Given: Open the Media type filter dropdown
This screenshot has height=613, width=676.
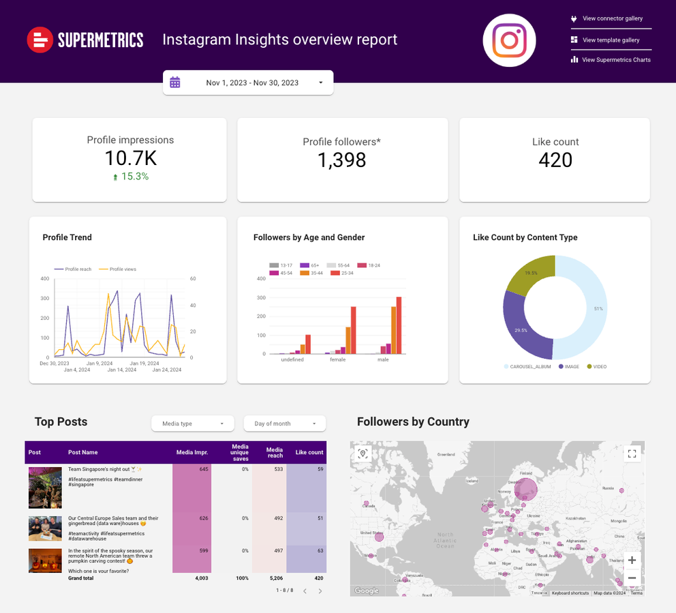Looking at the screenshot, I should [x=192, y=423].
